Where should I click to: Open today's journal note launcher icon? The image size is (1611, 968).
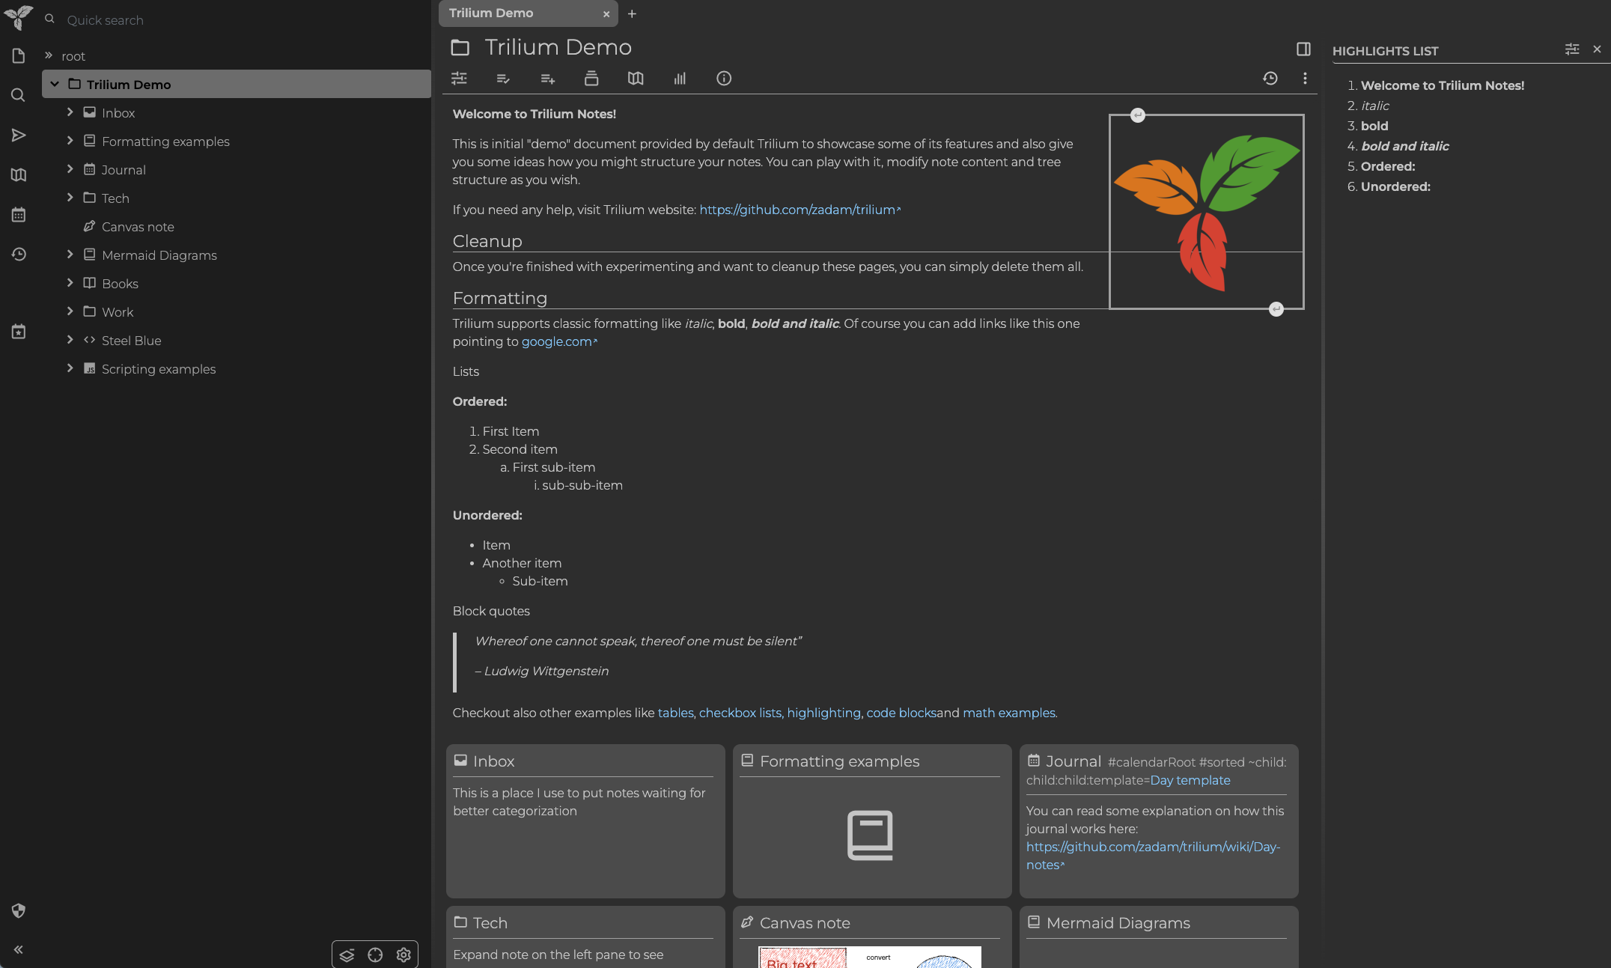[19, 332]
